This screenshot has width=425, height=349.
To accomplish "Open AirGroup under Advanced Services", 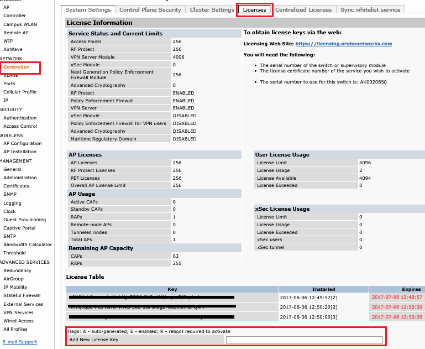I will 13,279.
